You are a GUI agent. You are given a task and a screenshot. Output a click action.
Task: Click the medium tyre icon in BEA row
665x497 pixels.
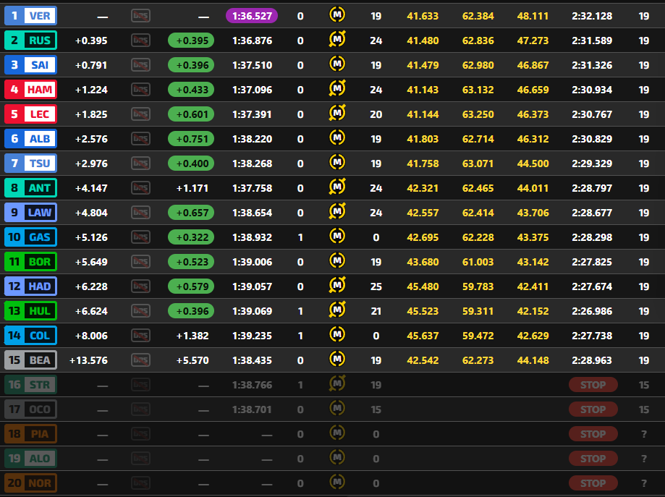[337, 360]
